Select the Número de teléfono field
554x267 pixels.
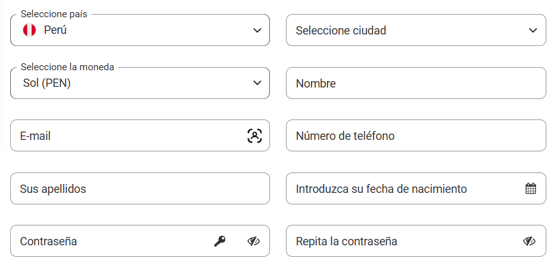(x=416, y=136)
